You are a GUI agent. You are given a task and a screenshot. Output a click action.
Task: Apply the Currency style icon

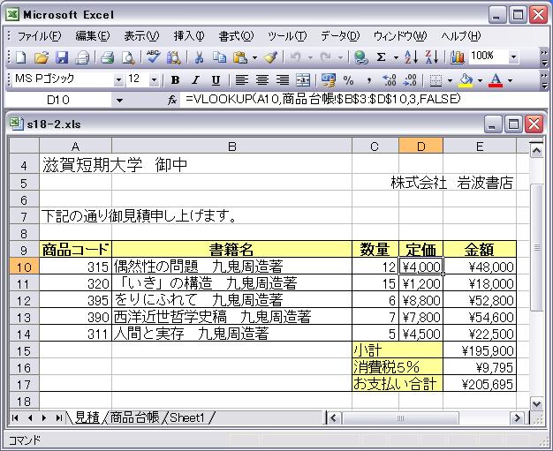tap(329, 80)
